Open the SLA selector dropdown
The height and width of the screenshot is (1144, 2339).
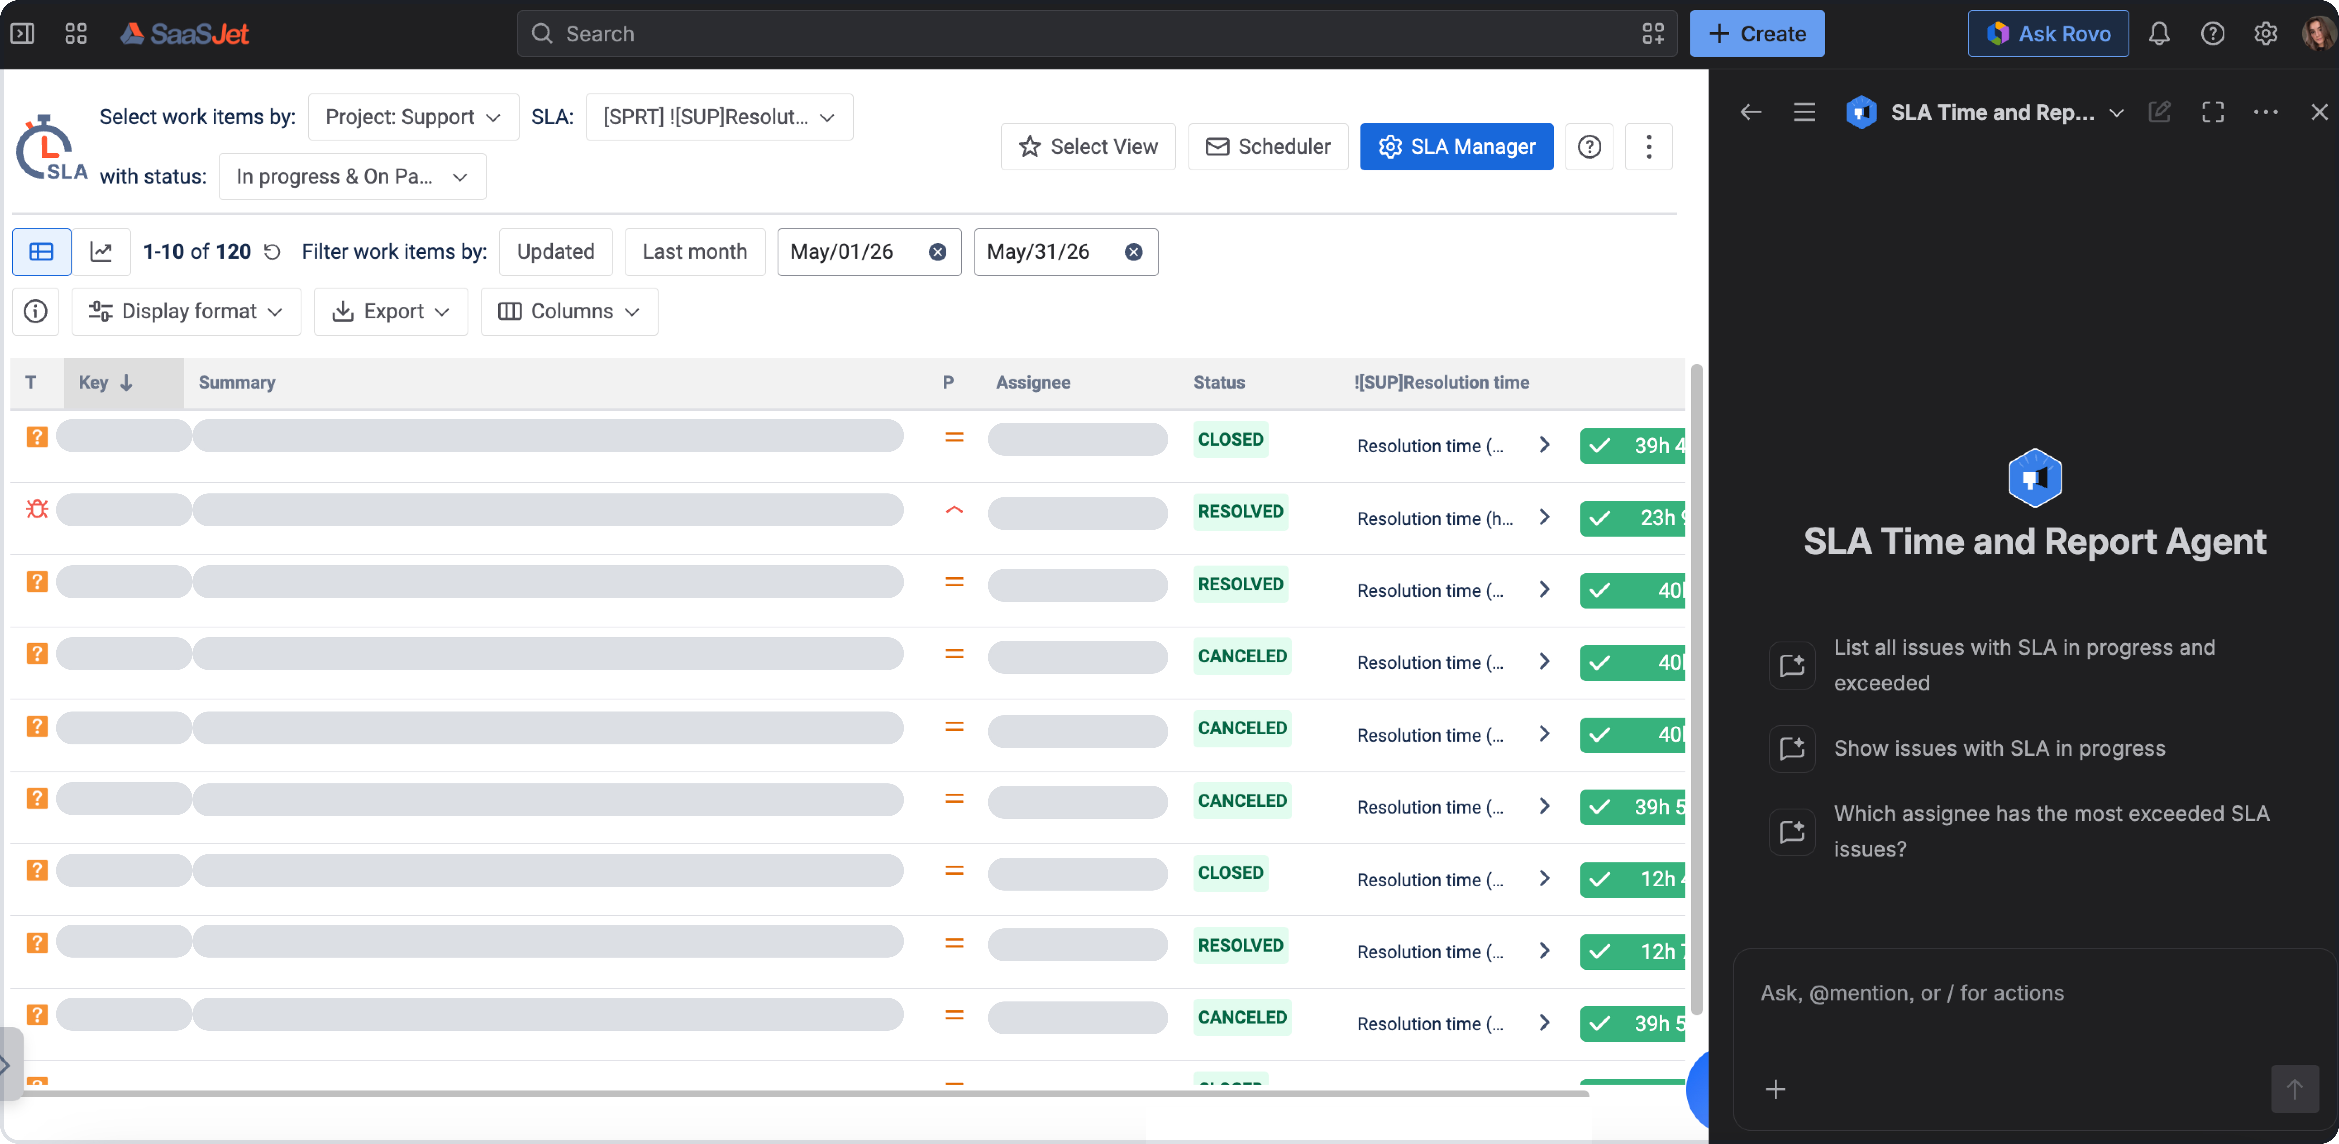719,117
